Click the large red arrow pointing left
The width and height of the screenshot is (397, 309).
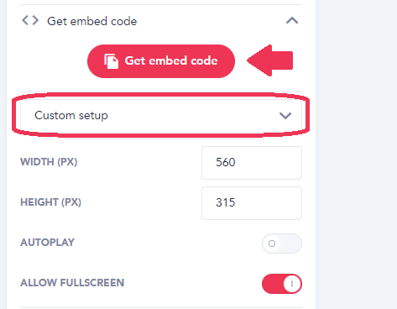pyautogui.click(x=269, y=60)
